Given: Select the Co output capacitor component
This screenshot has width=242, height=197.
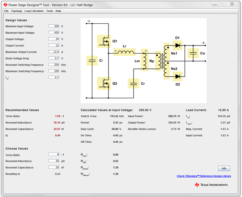Looking at the screenshot, I should point(193,53).
